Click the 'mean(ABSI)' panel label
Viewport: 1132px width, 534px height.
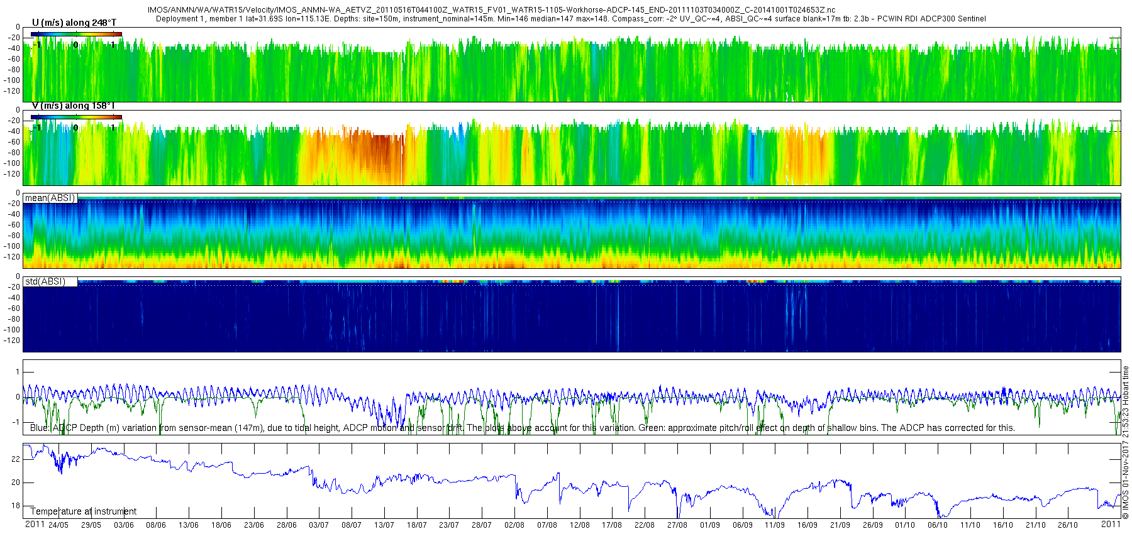(50, 198)
